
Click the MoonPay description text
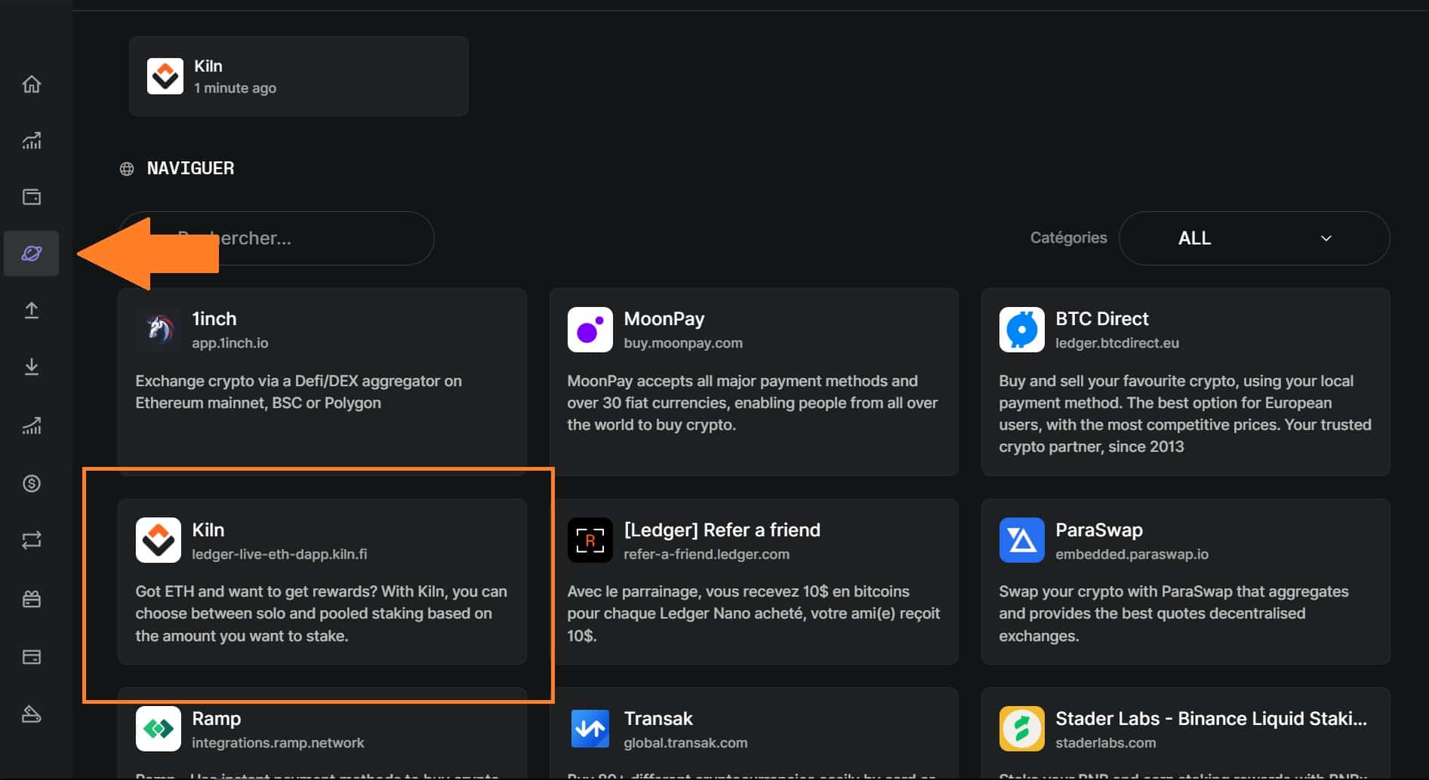753,403
